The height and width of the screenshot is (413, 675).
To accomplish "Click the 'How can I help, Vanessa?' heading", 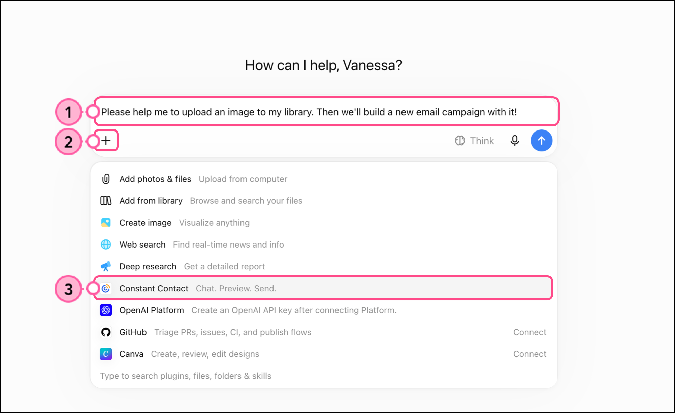I will coord(323,65).
